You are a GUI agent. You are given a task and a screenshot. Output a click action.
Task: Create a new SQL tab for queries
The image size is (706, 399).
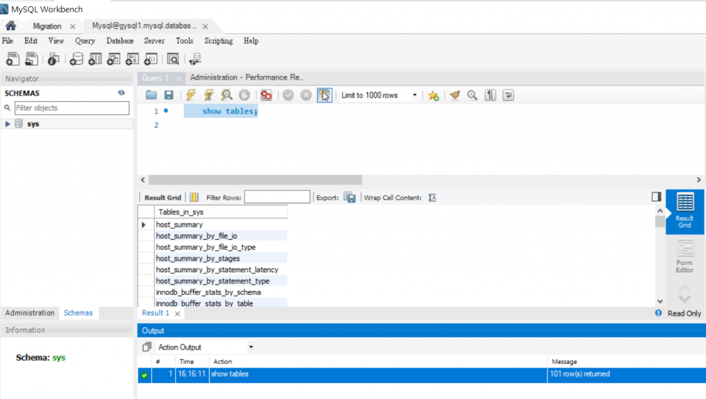(x=12, y=59)
